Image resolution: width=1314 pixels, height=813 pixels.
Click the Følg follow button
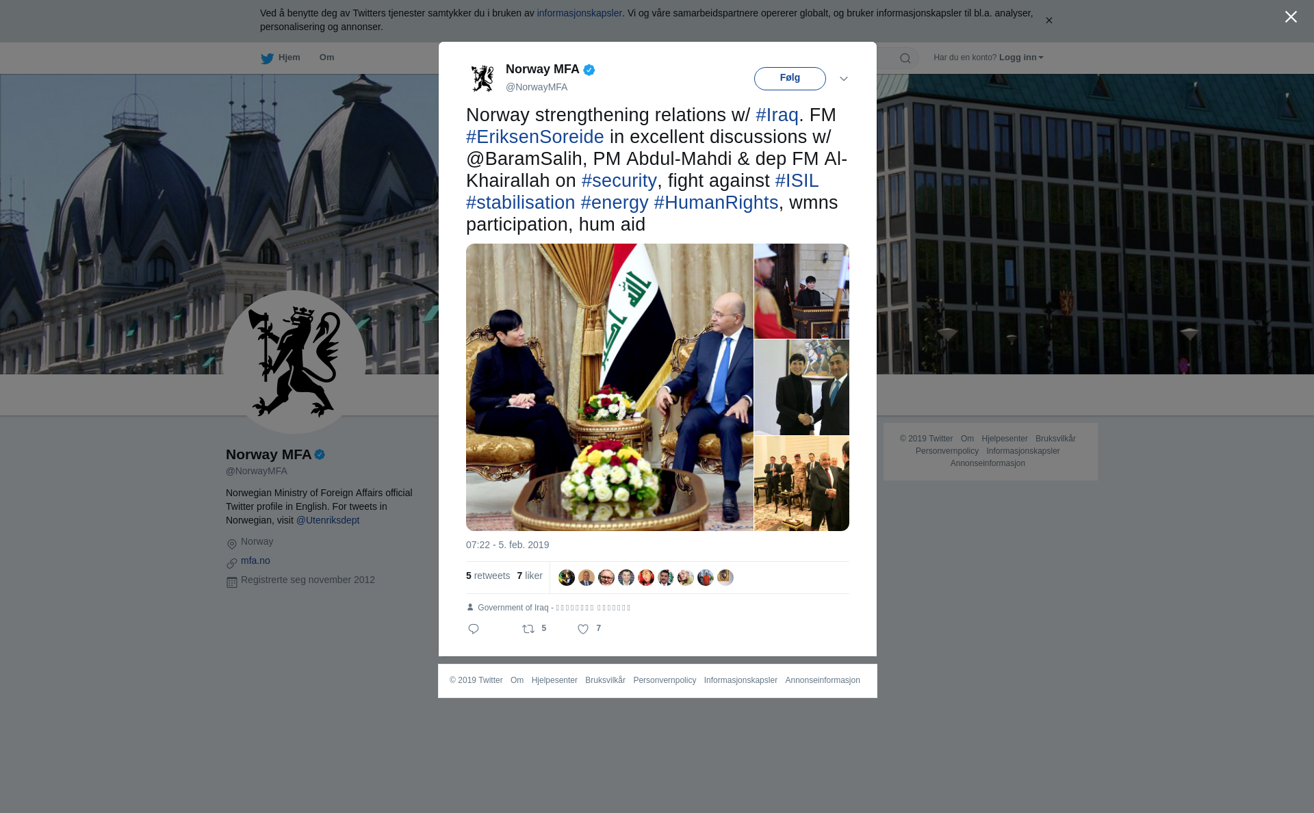click(790, 79)
